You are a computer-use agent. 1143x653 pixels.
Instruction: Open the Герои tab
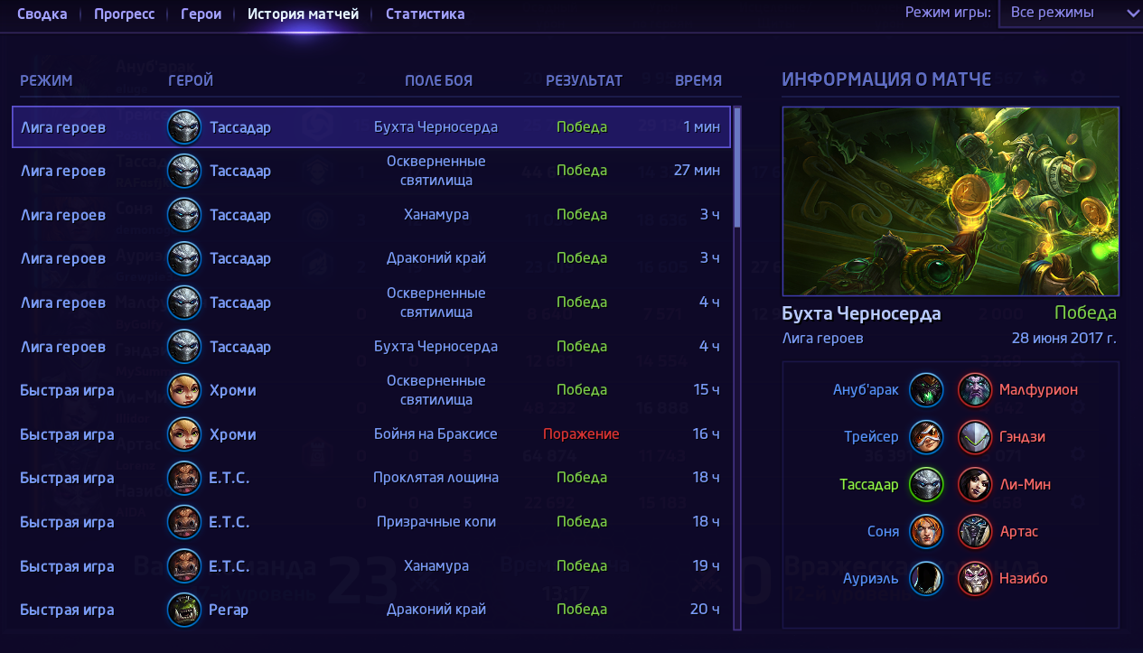point(201,14)
